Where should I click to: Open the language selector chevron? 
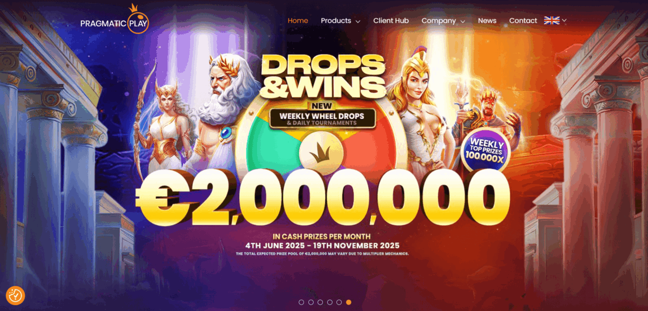pyautogui.click(x=564, y=21)
